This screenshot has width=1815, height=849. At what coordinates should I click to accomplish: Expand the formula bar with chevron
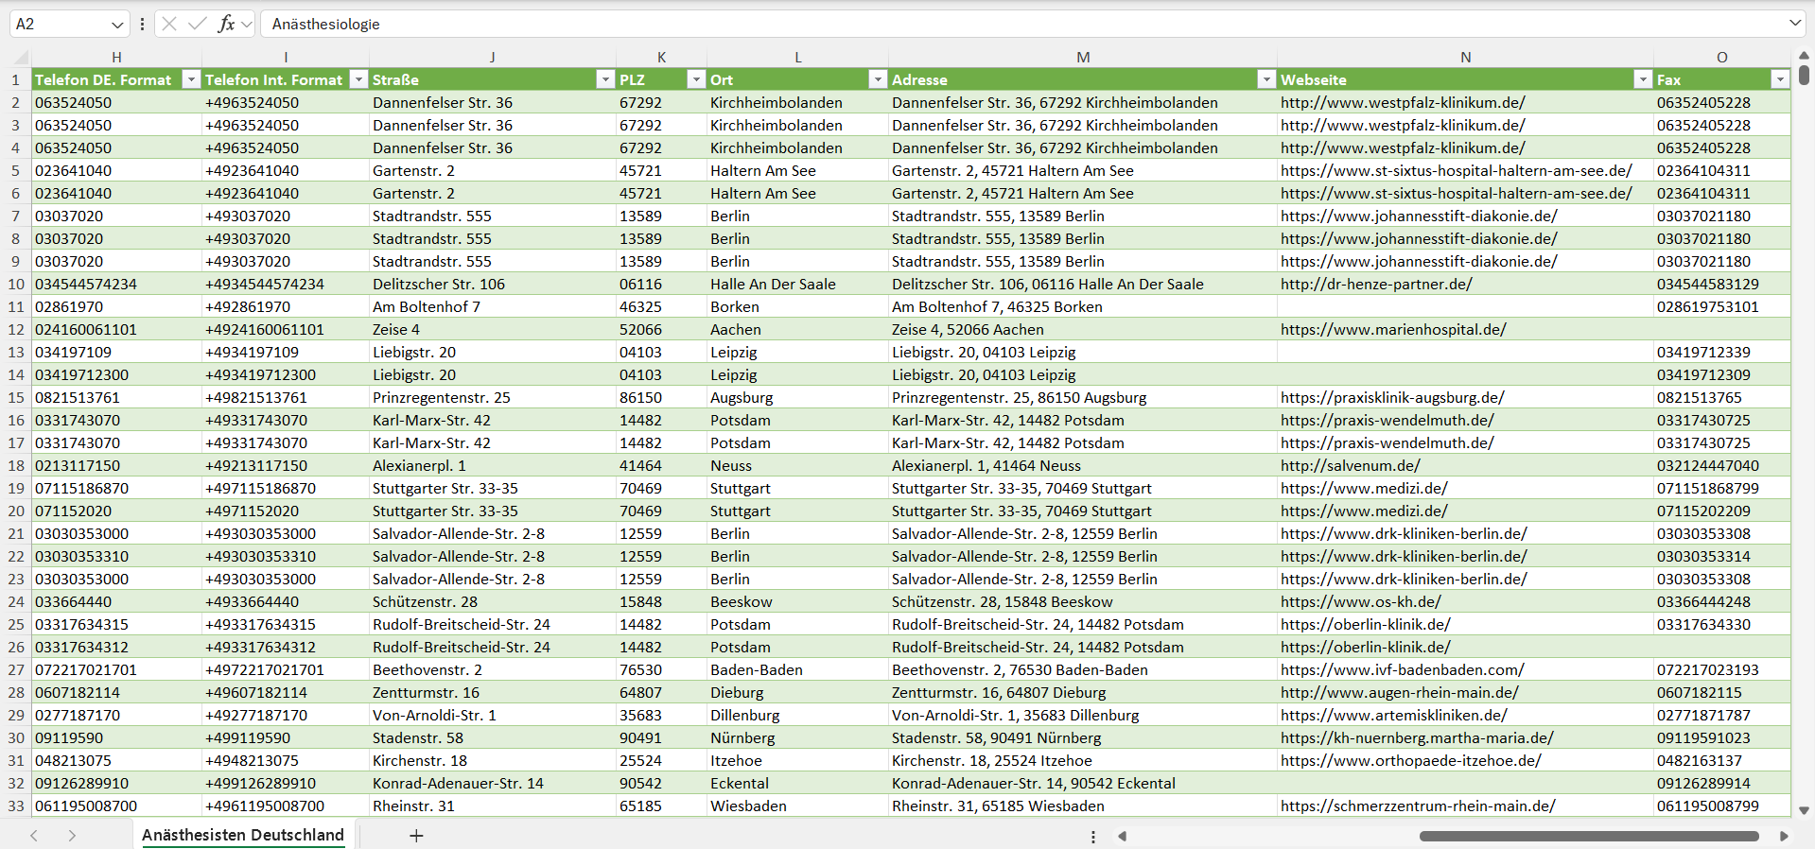[x=1794, y=23]
